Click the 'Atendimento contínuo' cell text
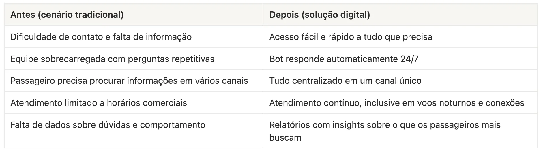 396,103
